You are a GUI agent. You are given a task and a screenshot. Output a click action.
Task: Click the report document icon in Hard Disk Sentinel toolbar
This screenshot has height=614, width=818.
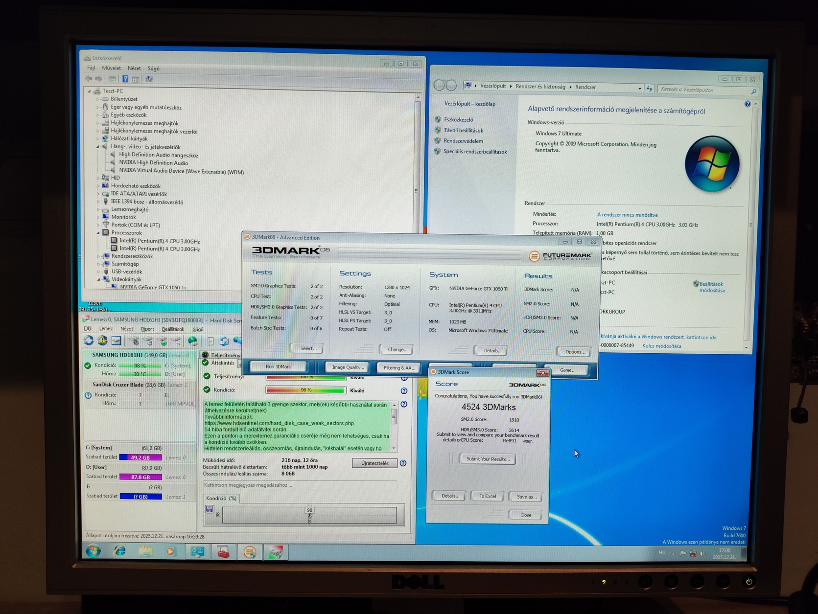[210, 341]
